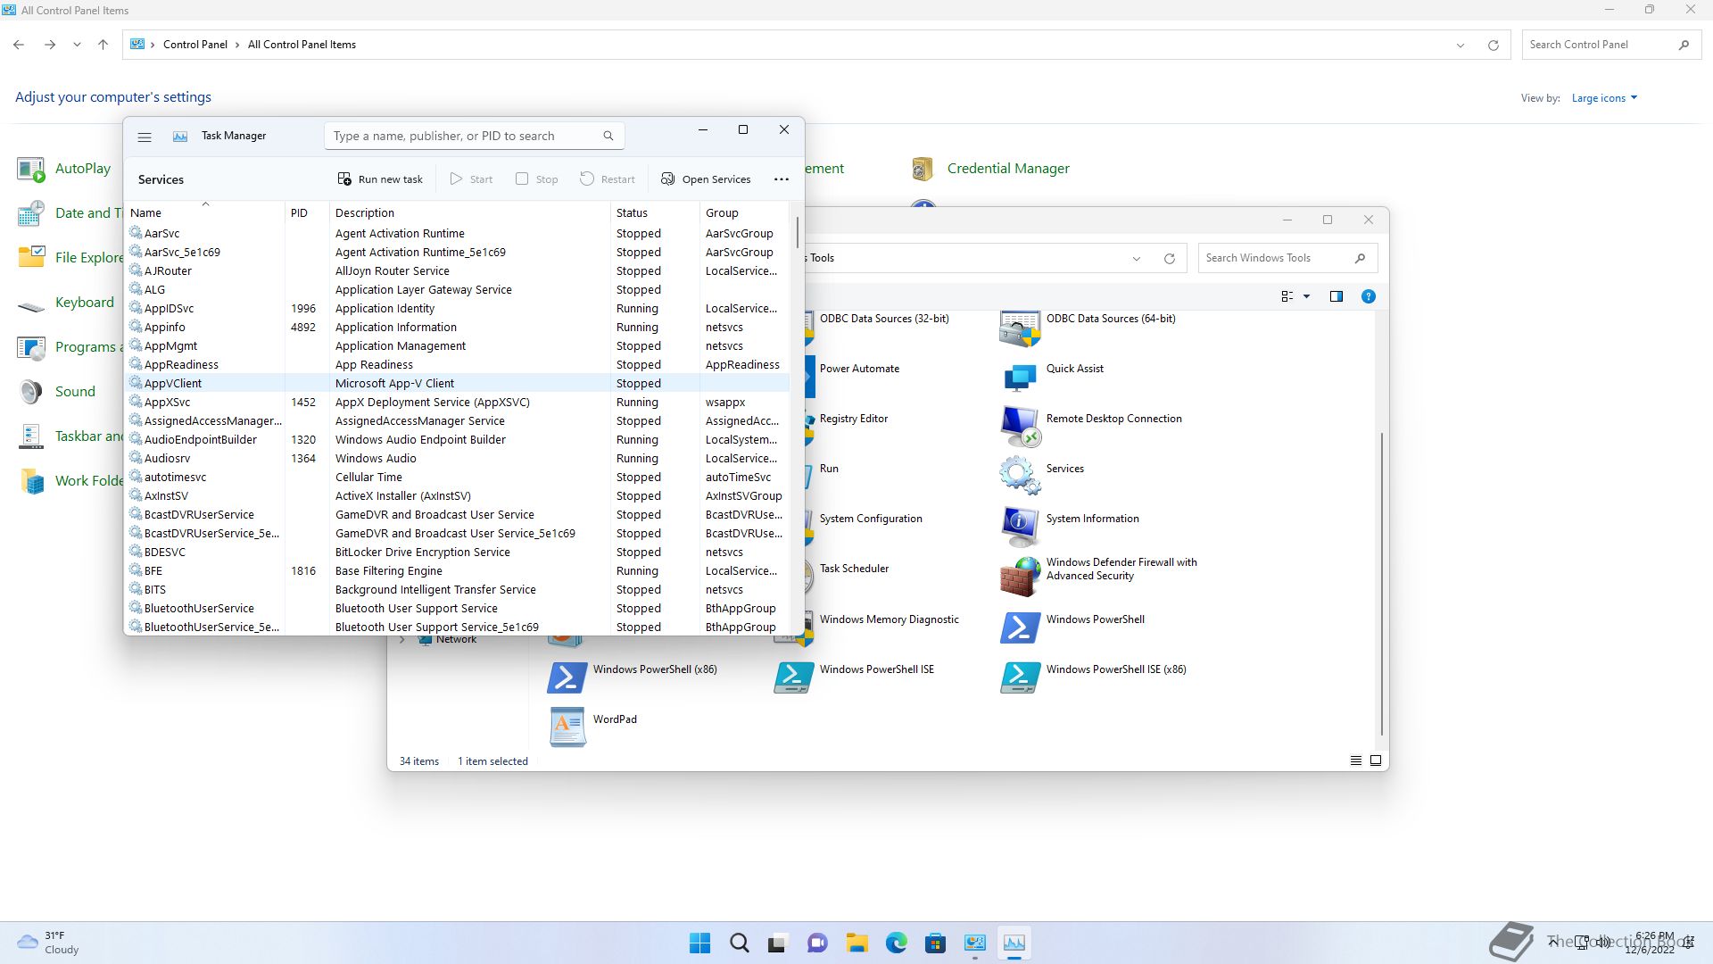Open ODBC Data Sources (64-bit) tool
Viewport: 1713px width, 964px height.
[x=1088, y=328]
